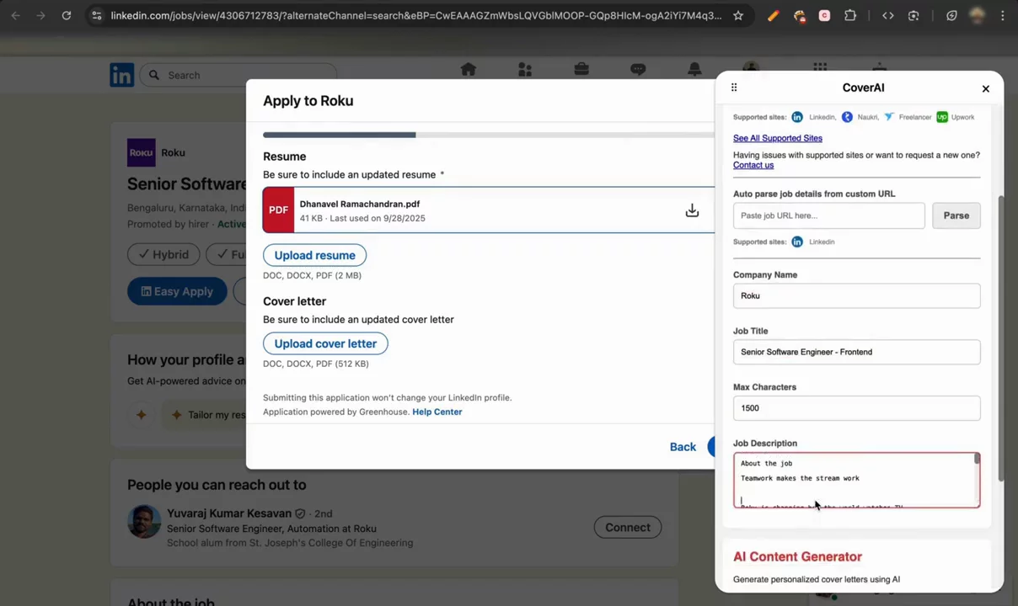Open Yuvaraj Kumar Kesavan's name link
Viewport: 1018px width, 606px height.
coord(228,513)
